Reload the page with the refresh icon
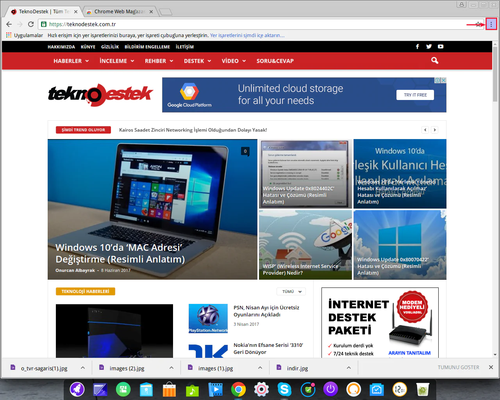Screen dimensions: 500x400 point(31,24)
